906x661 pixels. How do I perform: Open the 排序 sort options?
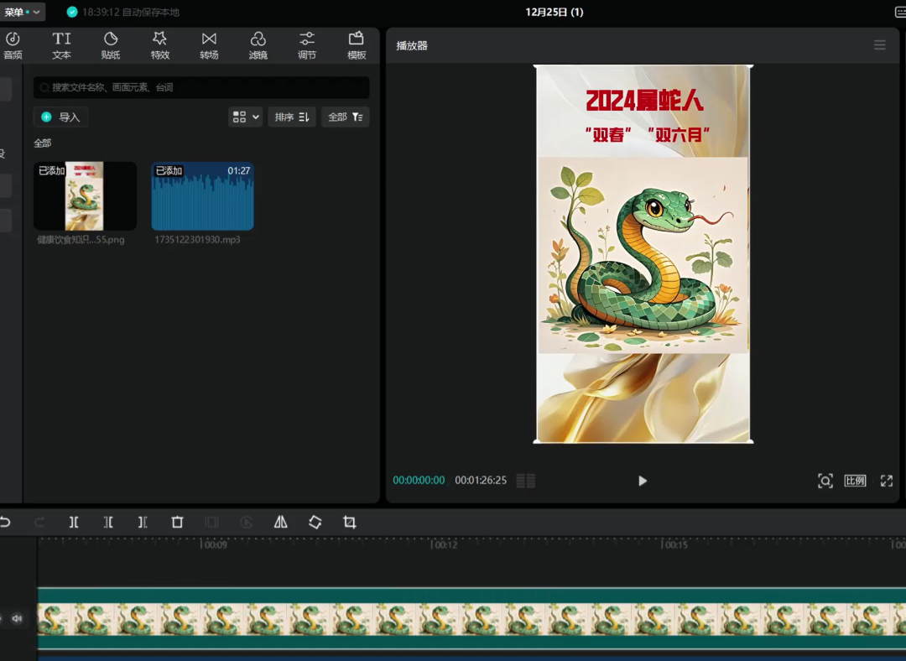click(292, 117)
